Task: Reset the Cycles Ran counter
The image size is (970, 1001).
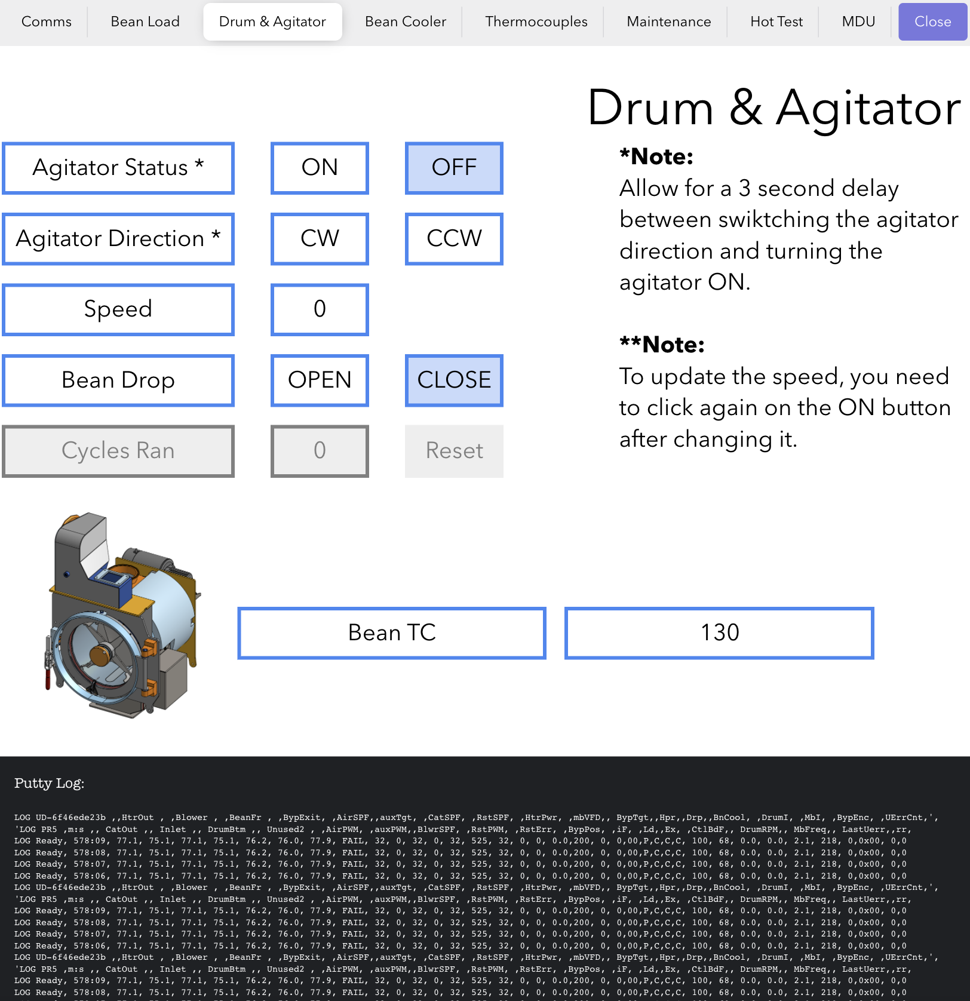Action: 454,451
